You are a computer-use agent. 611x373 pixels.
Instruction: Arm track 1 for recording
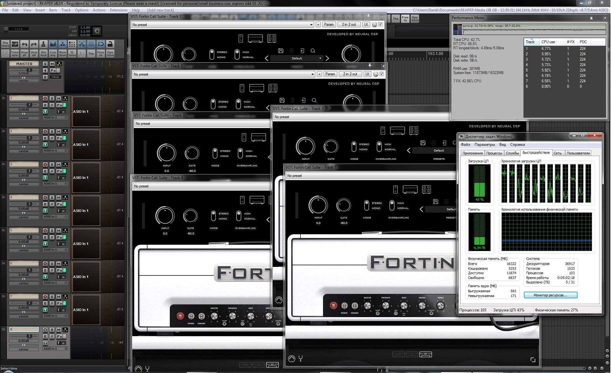[45, 98]
